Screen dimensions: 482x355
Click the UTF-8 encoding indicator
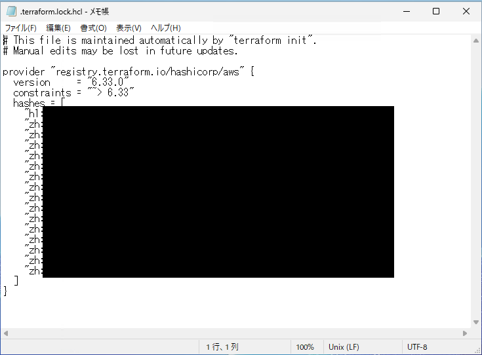click(417, 347)
